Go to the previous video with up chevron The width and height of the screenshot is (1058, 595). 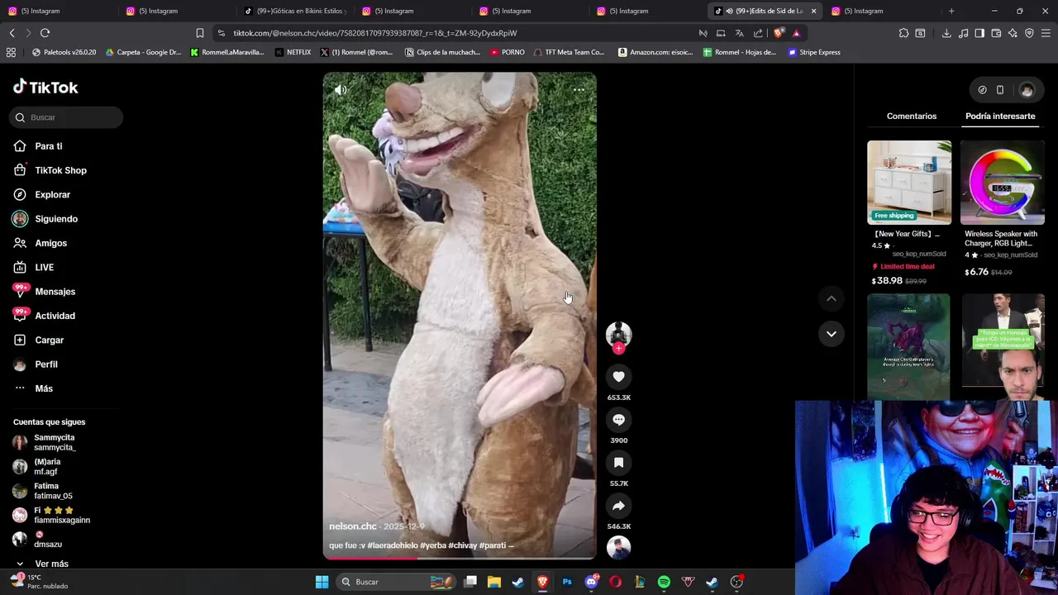pyautogui.click(x=832, y=298)
